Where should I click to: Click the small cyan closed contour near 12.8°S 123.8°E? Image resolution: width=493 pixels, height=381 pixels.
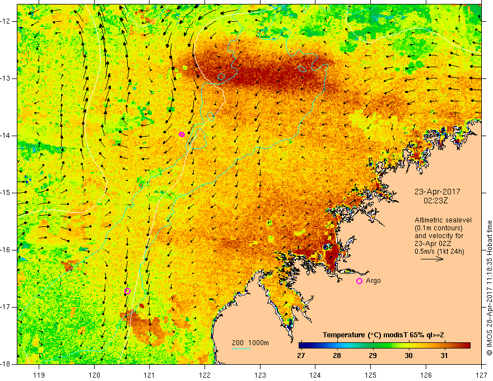pyautogui.click(x=302, y=68)
